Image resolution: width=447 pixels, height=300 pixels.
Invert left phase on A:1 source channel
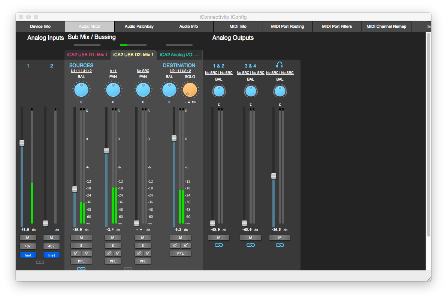[x=109, y=253]
